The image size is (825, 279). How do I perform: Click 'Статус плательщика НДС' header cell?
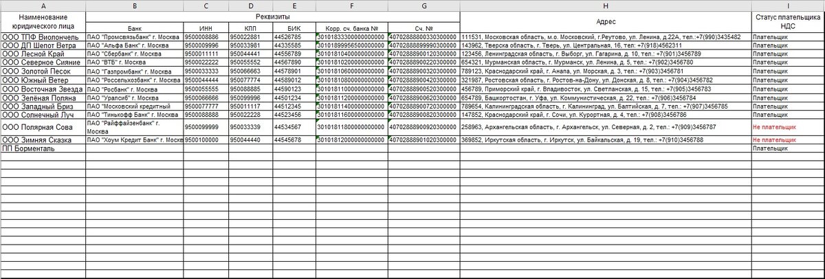point(788,21)
